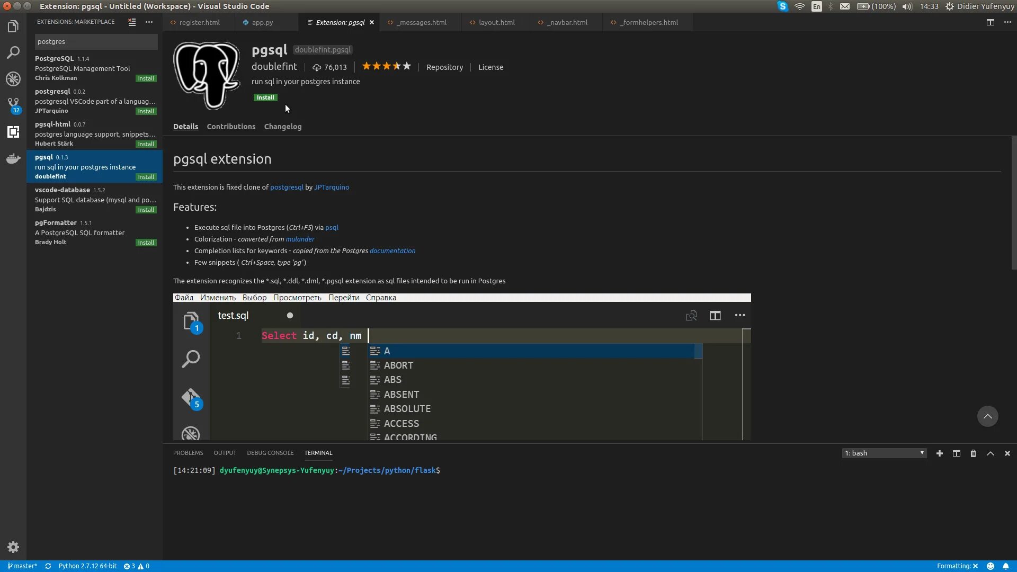
Task: Click the extensions search input field
Action: 96,41
